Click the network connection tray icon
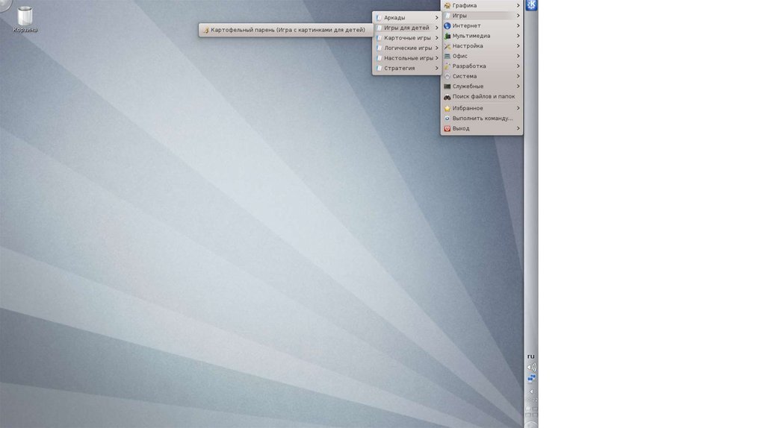765x428 pixels. tap(531, 379)
